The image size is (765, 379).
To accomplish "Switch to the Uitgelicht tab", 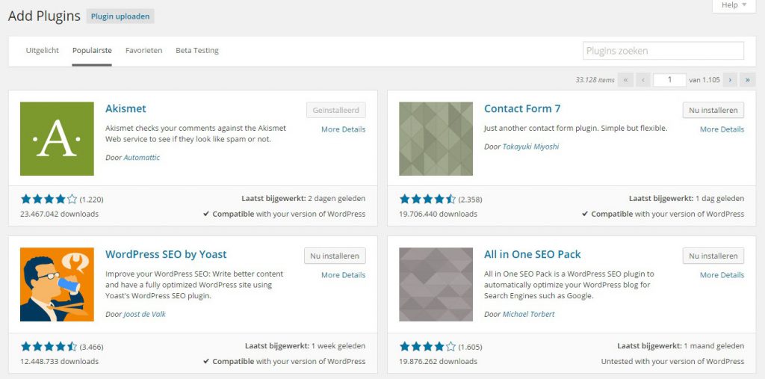I will coord(43,50).
